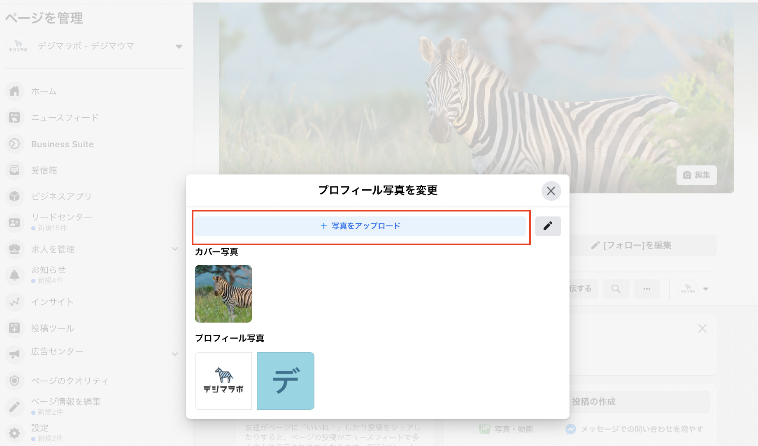Screen dimensions: 758x446
Task: Open the three-dot more options button
Action: pyautogui.click(x=646, y=289)
